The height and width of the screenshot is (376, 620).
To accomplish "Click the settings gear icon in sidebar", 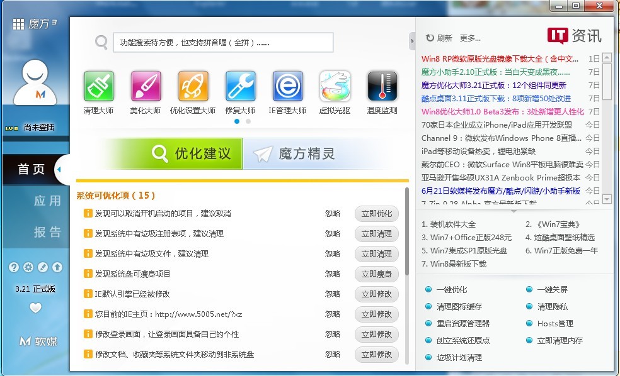I will [28, 267].
